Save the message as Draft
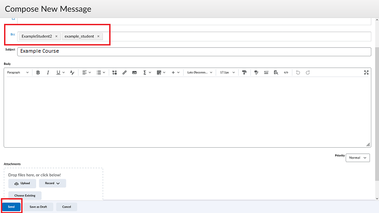Image resolution: width=379 pixels, height=213 pixels. (38, 207)
